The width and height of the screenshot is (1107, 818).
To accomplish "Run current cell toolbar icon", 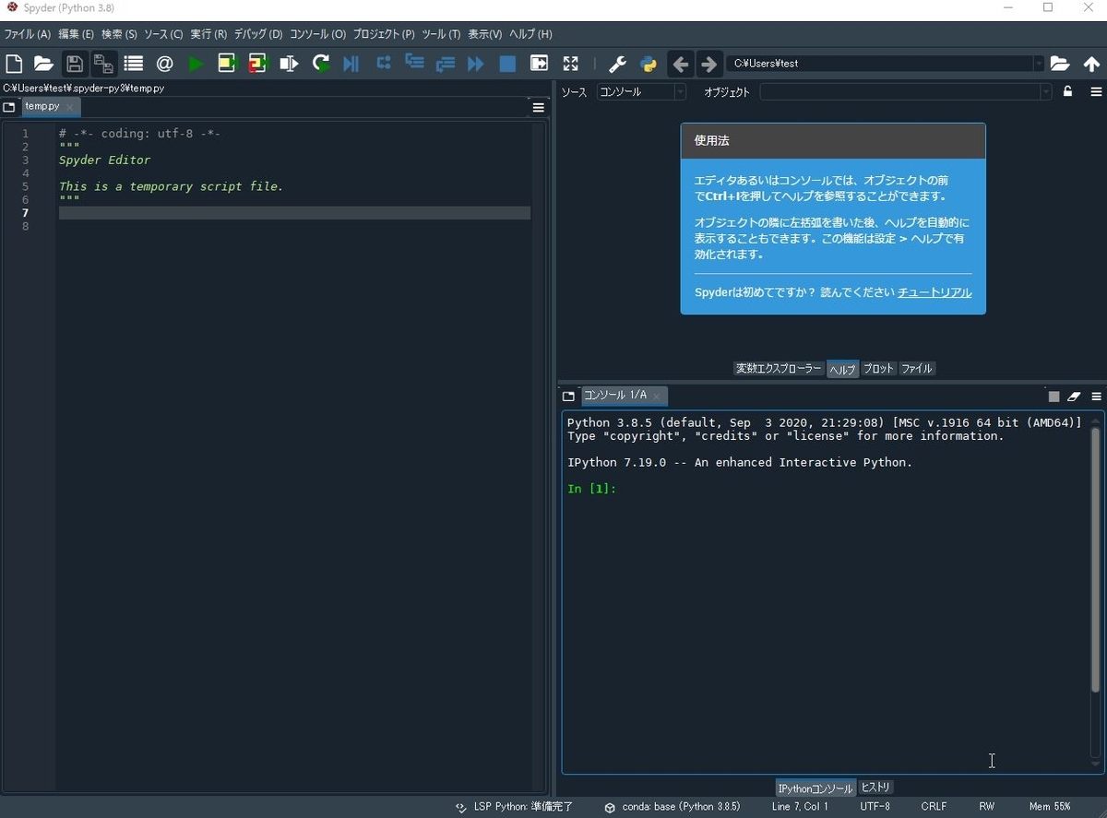I will tap(227, 64).
